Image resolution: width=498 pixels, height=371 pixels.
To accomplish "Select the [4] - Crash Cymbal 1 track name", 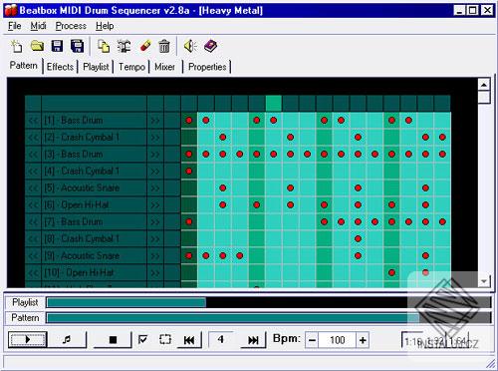I will 95,172.
